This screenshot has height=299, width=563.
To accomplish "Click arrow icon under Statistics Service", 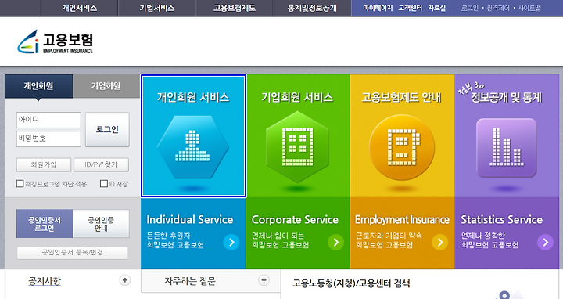I will click(545, 242).
